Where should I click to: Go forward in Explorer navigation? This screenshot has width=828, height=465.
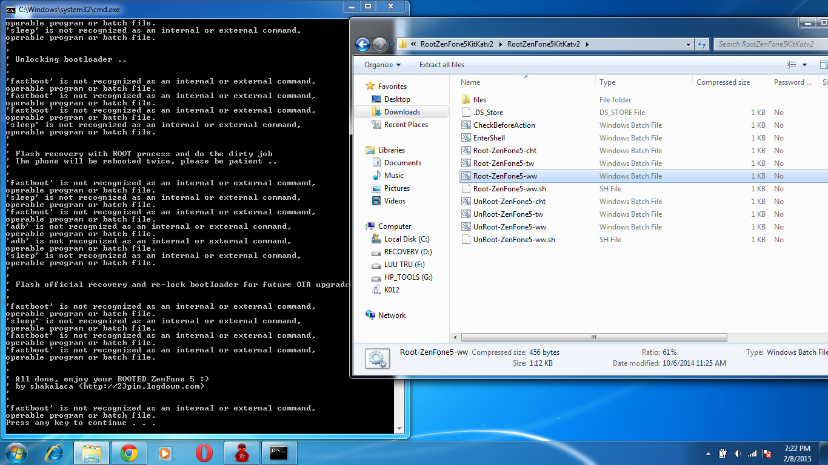[x=379, y=44]
